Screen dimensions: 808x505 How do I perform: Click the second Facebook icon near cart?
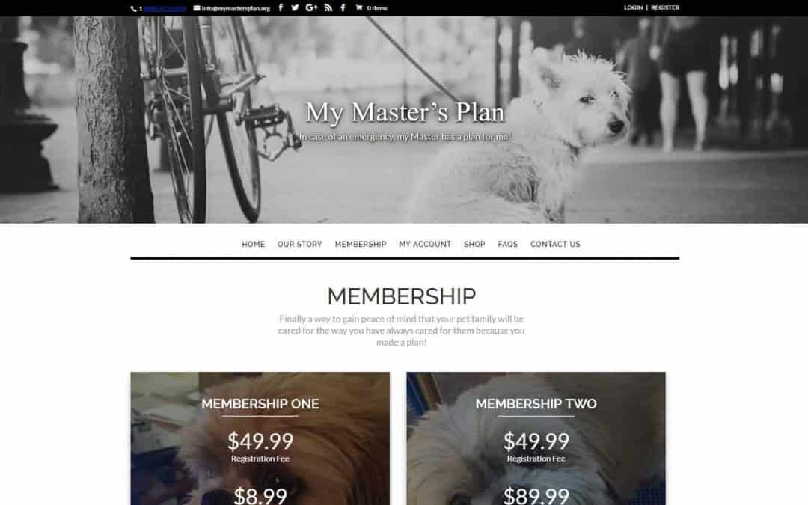[x=343, y=7]
